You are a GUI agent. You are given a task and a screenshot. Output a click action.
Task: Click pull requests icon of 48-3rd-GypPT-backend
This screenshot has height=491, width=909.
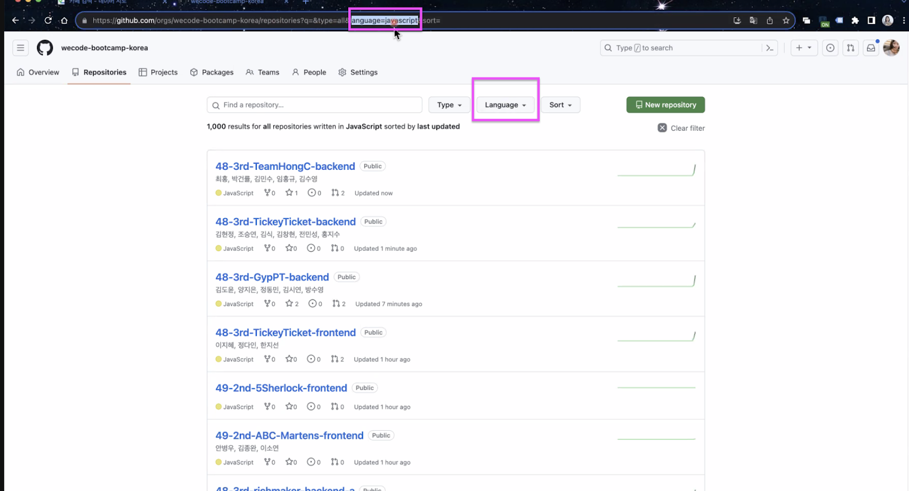pyautogui.click(x=336, y=303)
